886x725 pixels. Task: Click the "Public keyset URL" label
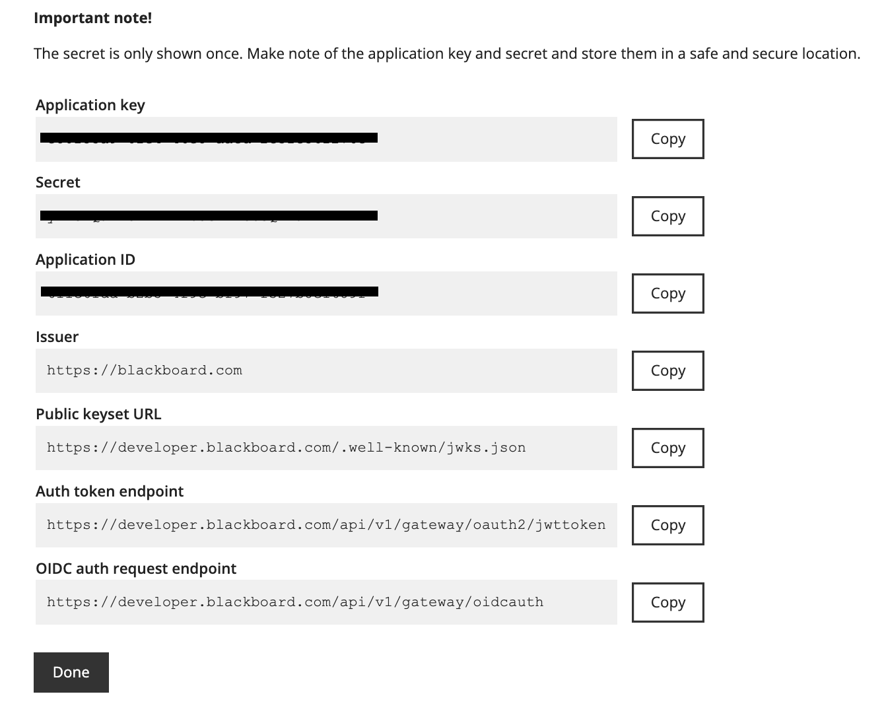coord(98,414)
